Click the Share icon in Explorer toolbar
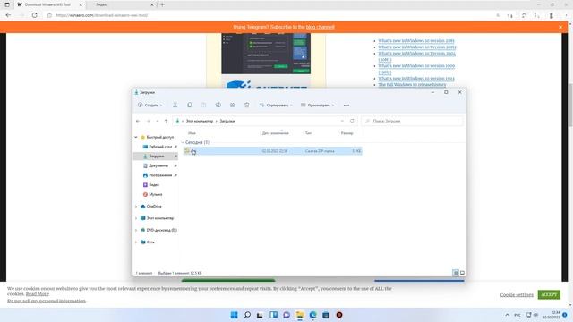Screen dimensions: 573x322 pos(233,106)
